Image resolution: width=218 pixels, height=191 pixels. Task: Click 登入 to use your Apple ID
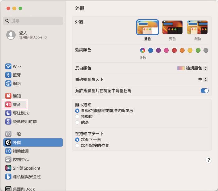coord(23,33)
